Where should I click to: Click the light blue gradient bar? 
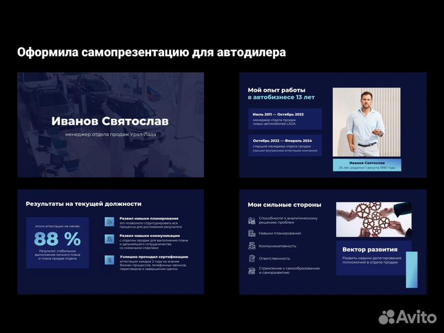(x=412, y=269)
